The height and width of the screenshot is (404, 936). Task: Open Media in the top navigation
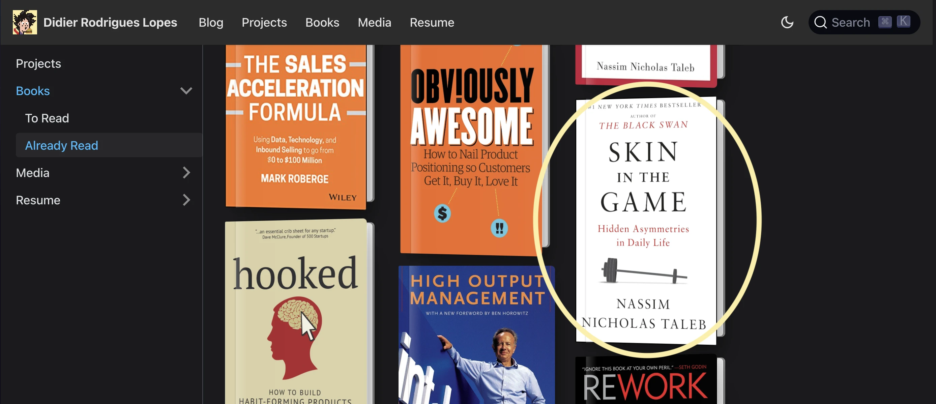[x=374, y=23]
